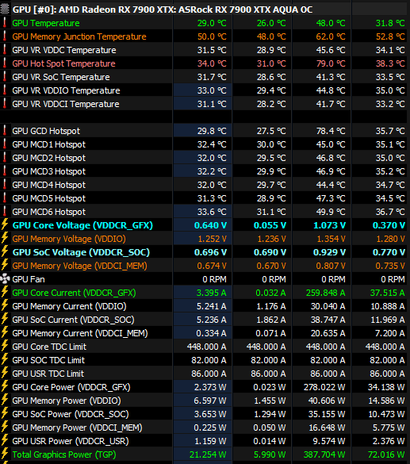
Task: Click the 387.704 W maximum TGP value
Action: click(x=324, y=454)
